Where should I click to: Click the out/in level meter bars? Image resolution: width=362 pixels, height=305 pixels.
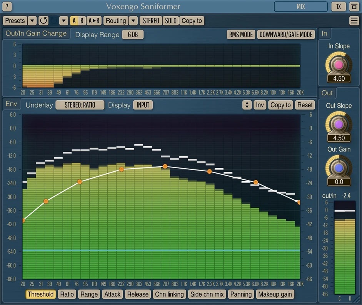click(345, 248)
